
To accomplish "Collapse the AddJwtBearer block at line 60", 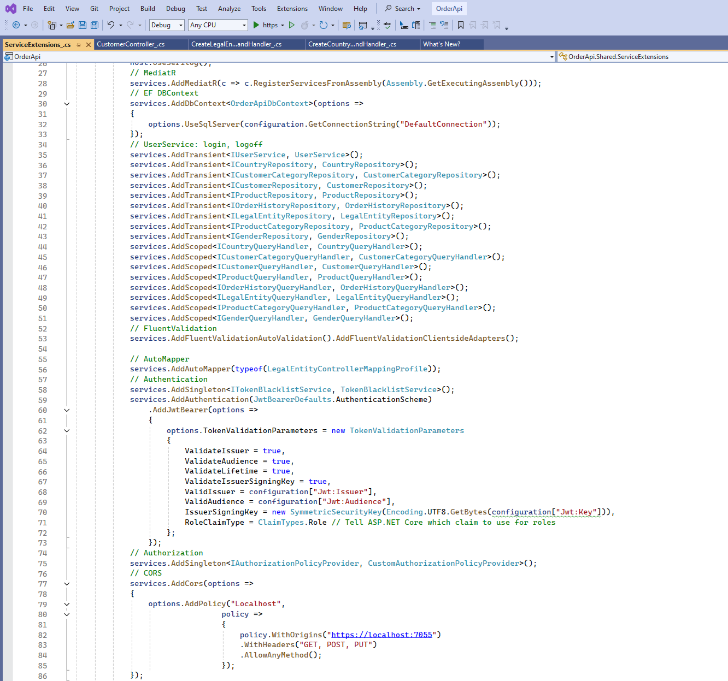I will coord(67,410).
